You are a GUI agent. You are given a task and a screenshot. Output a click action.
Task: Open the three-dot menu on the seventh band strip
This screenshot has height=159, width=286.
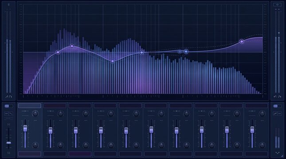[x=186, y=121]
